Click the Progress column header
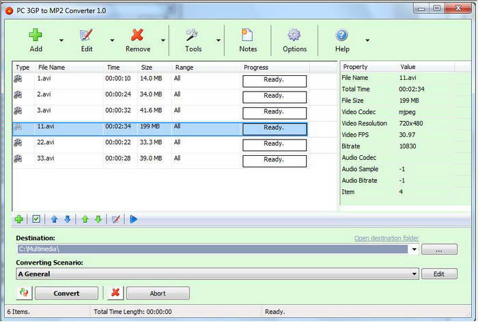Screen dimensions: 478x322 click(x=275, y=67)
